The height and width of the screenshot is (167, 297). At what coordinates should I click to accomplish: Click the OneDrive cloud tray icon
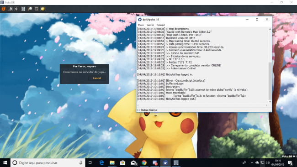[257, 162]
